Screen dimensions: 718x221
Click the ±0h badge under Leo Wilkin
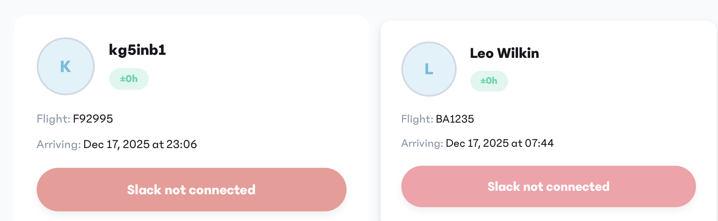489,81
